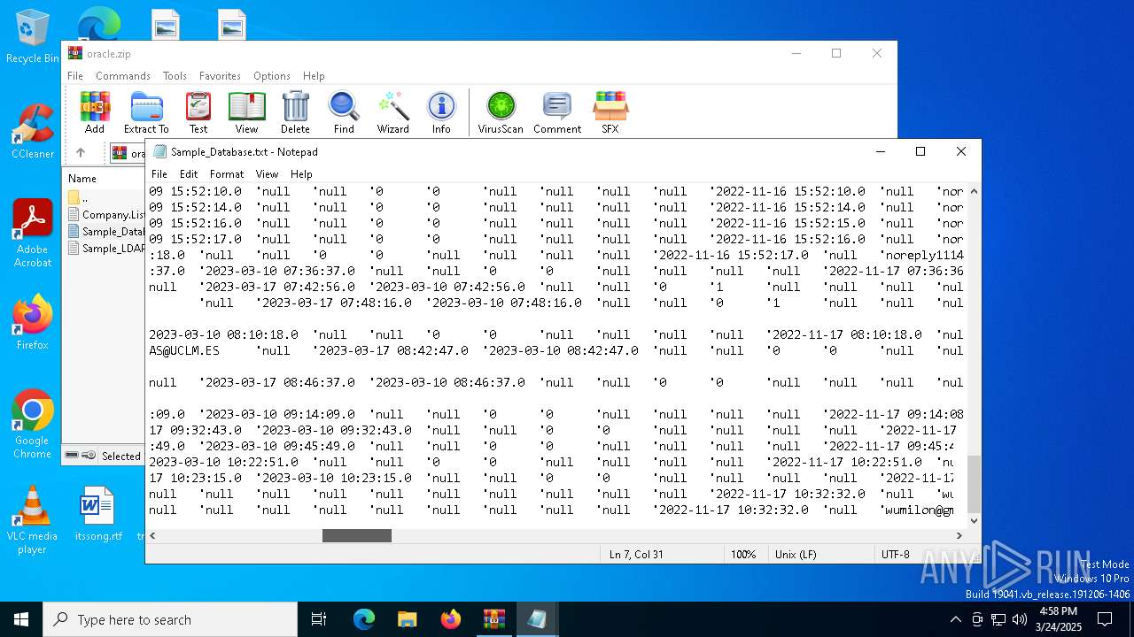Switch to WinRAR in the taskbar
The width and height of the screenshot is (1134, 637).
493,619
